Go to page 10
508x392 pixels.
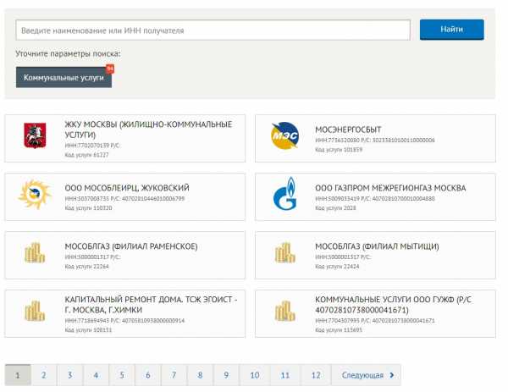255,375
